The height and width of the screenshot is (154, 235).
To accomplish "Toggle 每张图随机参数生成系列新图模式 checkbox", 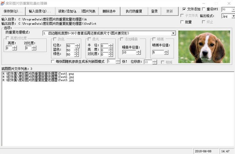I will [x=52, y=61].
